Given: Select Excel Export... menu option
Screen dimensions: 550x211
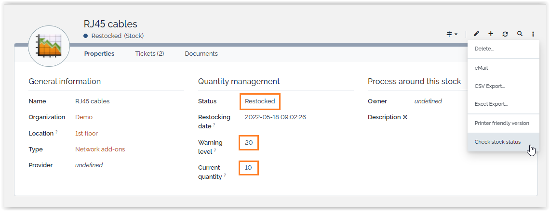Looking at the screenshot, I should pyautogui.click(x=491, y=104).
